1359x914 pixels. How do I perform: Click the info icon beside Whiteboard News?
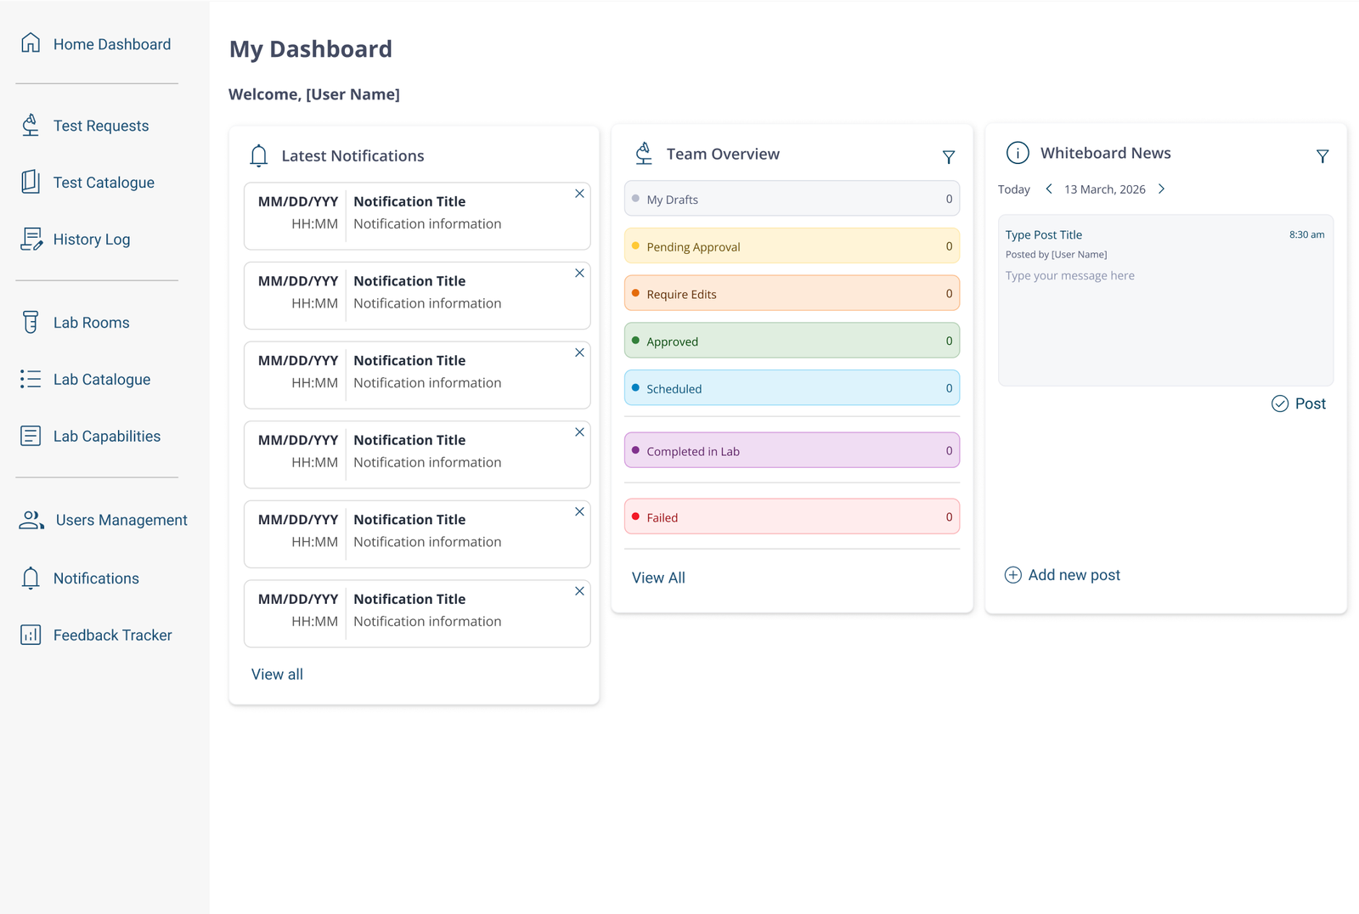[x=1018, y=152]
